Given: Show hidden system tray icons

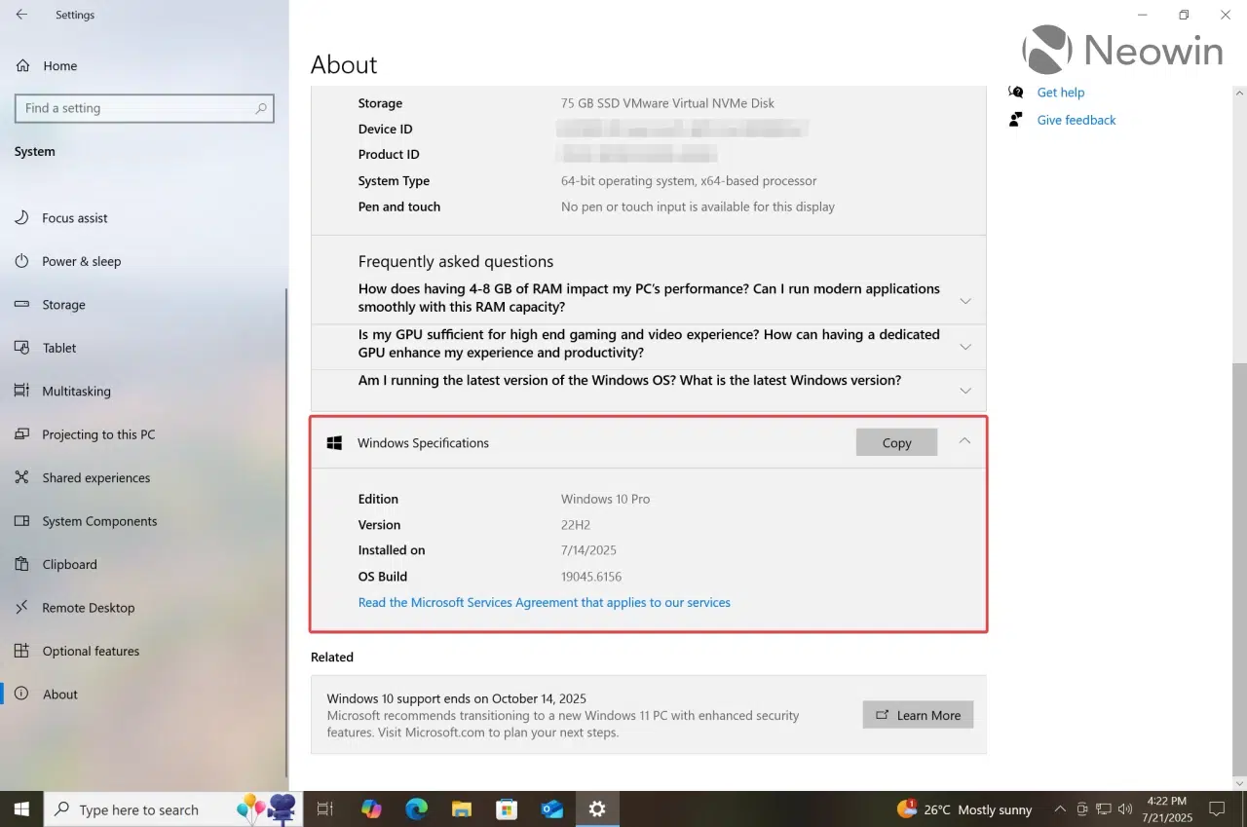Looking at the screenshot, I should coord(1059,808).
